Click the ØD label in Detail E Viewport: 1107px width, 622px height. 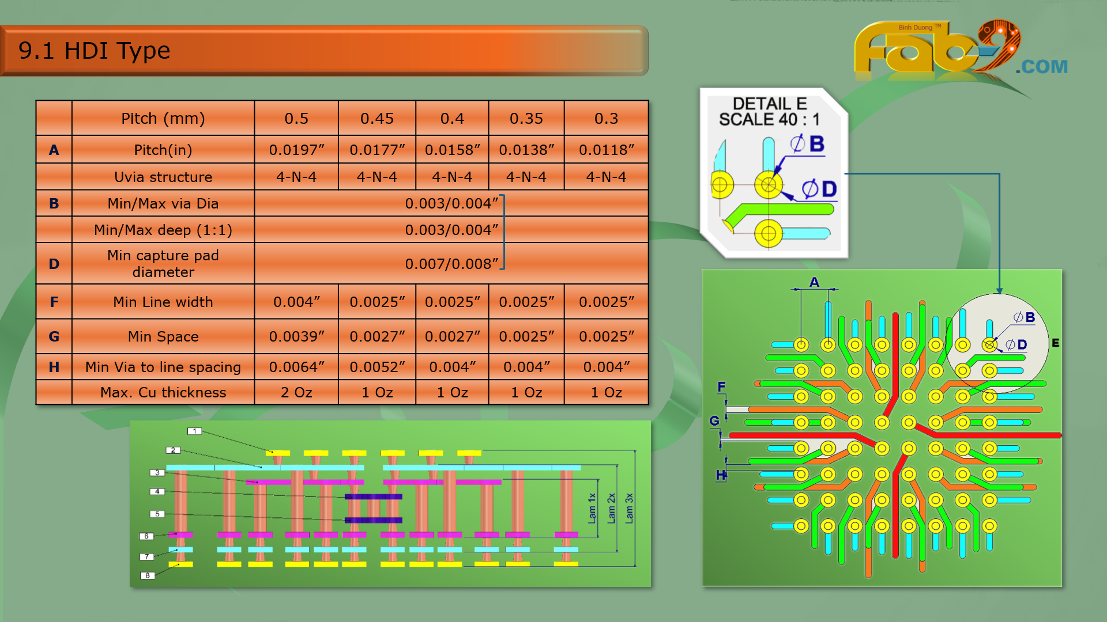(x=820, y=189)
